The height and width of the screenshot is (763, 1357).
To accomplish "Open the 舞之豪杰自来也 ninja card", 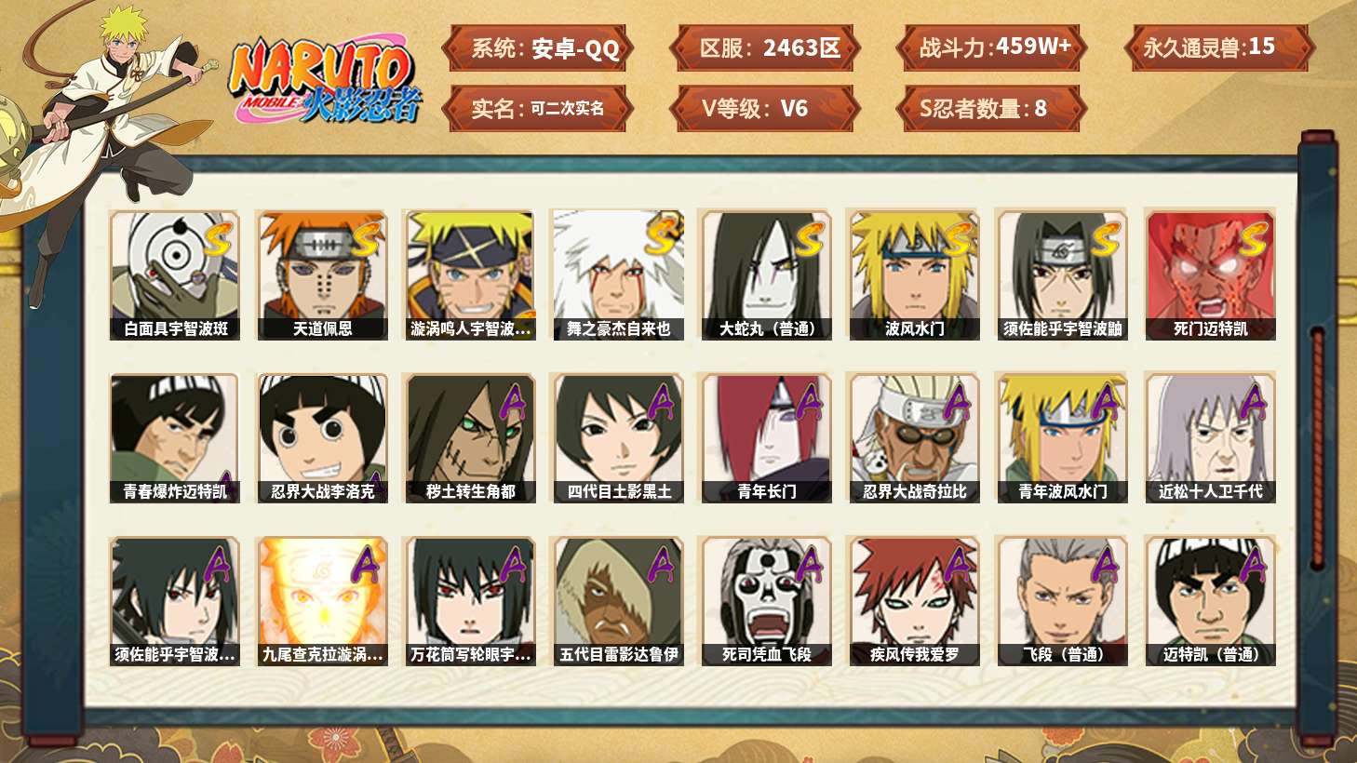I will pyautogui.click(x=619, y=275).
